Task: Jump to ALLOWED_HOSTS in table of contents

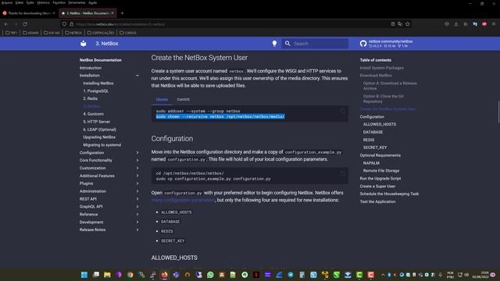Action: (380, 124)
